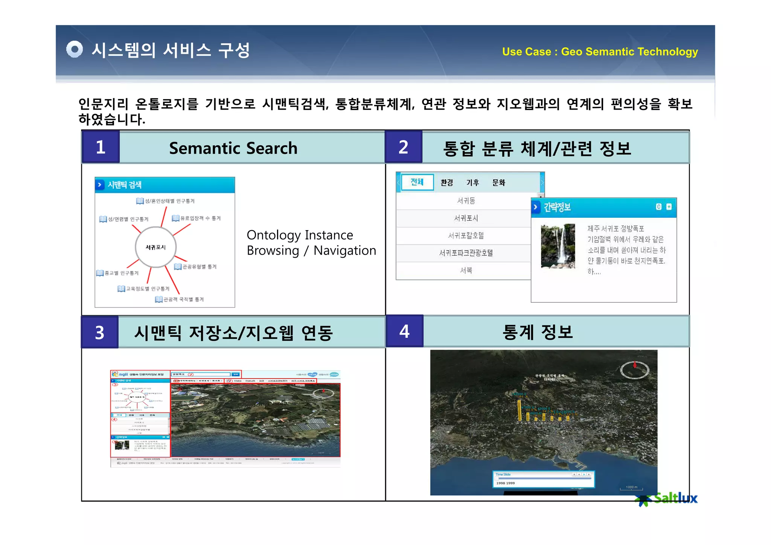The image size is (771, 545).
Task: Click the ngii logo in portal screenshot
Action: pyautogui.click(x=120, y=374)
